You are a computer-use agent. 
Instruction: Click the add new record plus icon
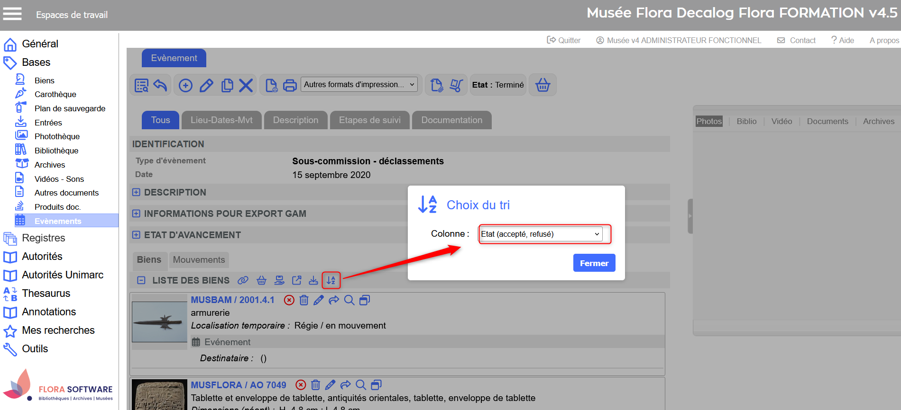tap(185, 85)
